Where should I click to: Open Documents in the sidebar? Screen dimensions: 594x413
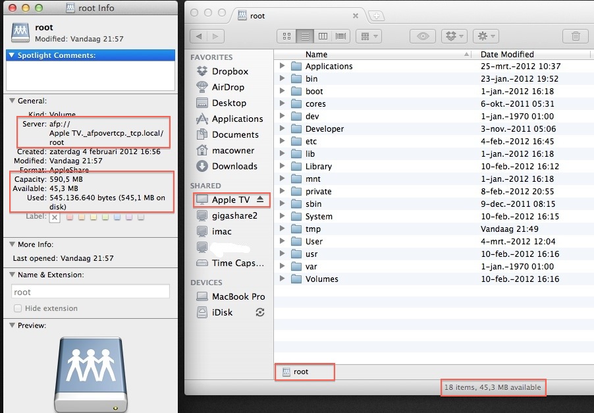pos(227,135)
